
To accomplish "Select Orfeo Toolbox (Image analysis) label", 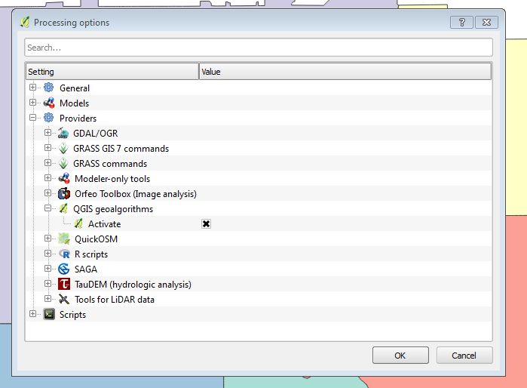I will coord(136,194).
